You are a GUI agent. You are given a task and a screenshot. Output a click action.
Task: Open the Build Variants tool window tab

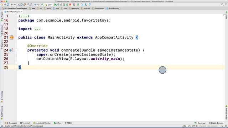(x=2, y=112)
